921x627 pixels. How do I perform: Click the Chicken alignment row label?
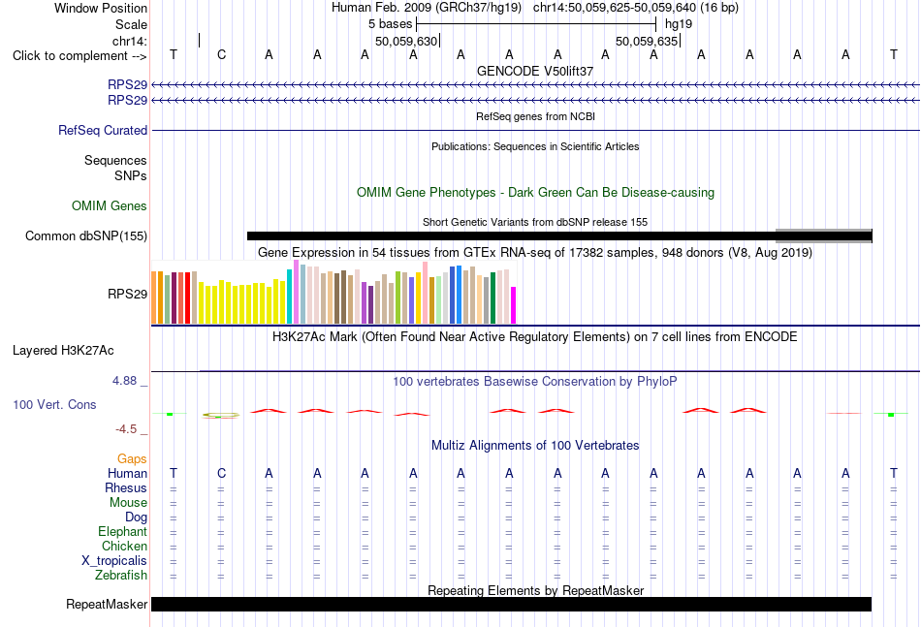click(124, 546)
